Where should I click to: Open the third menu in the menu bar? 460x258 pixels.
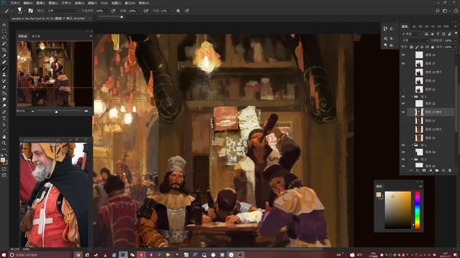40,3
